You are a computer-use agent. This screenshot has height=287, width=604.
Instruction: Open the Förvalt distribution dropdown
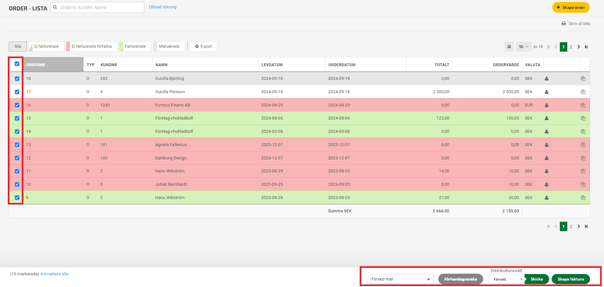506,279
